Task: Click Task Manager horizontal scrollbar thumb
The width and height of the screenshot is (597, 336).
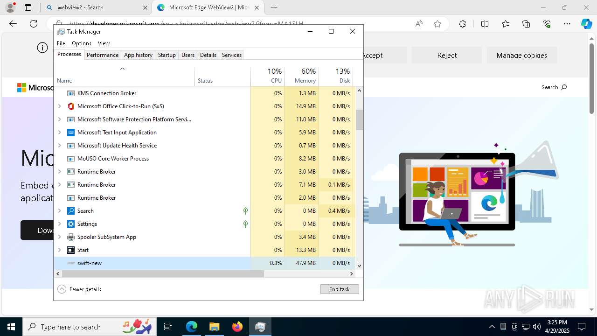Action: point(163,274)
